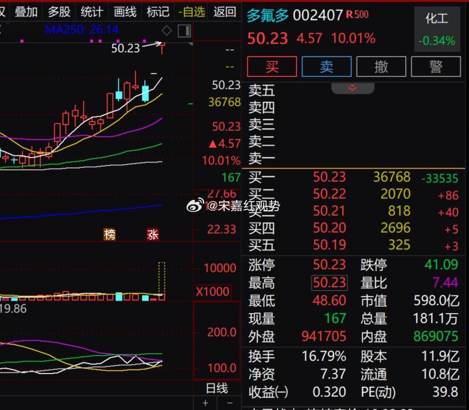Select bid four price 50.20

coord(330,228)
